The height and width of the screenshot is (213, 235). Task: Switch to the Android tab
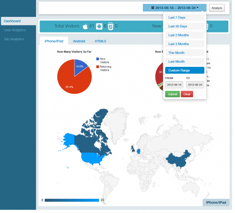79,41
